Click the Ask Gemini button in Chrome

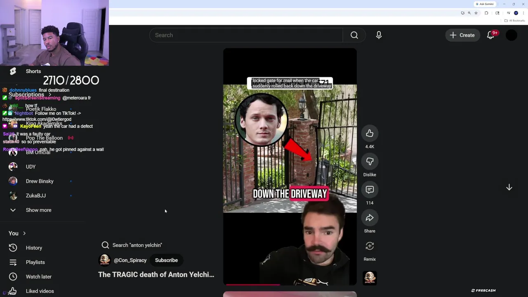(x=485, y=4)
